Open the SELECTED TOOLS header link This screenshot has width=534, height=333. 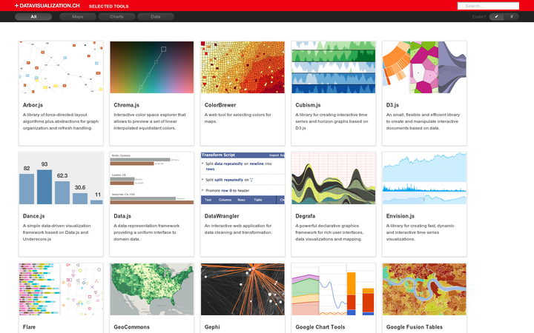(108, 6)
